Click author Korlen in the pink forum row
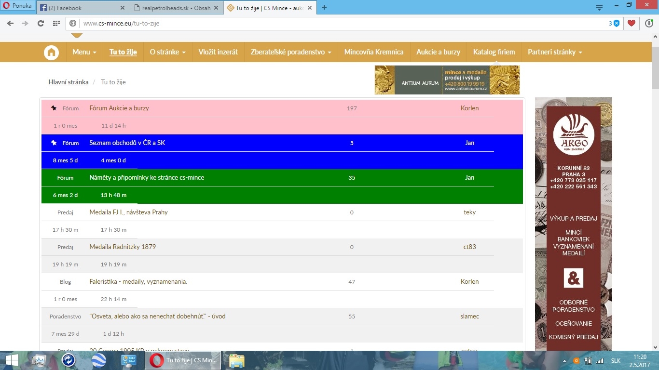 click(470, 108)
